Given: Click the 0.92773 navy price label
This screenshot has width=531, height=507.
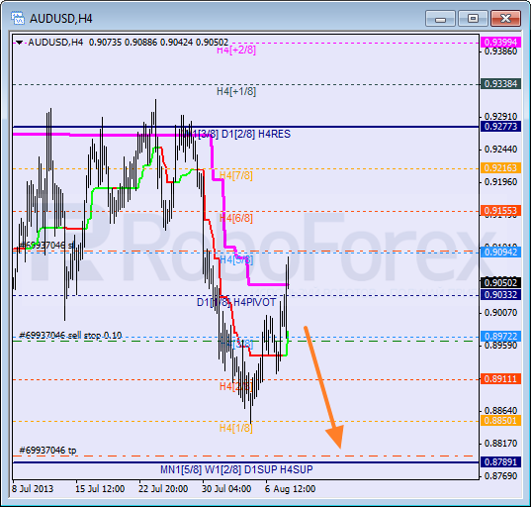Looking at the screenshot, I should click(500, 127).
